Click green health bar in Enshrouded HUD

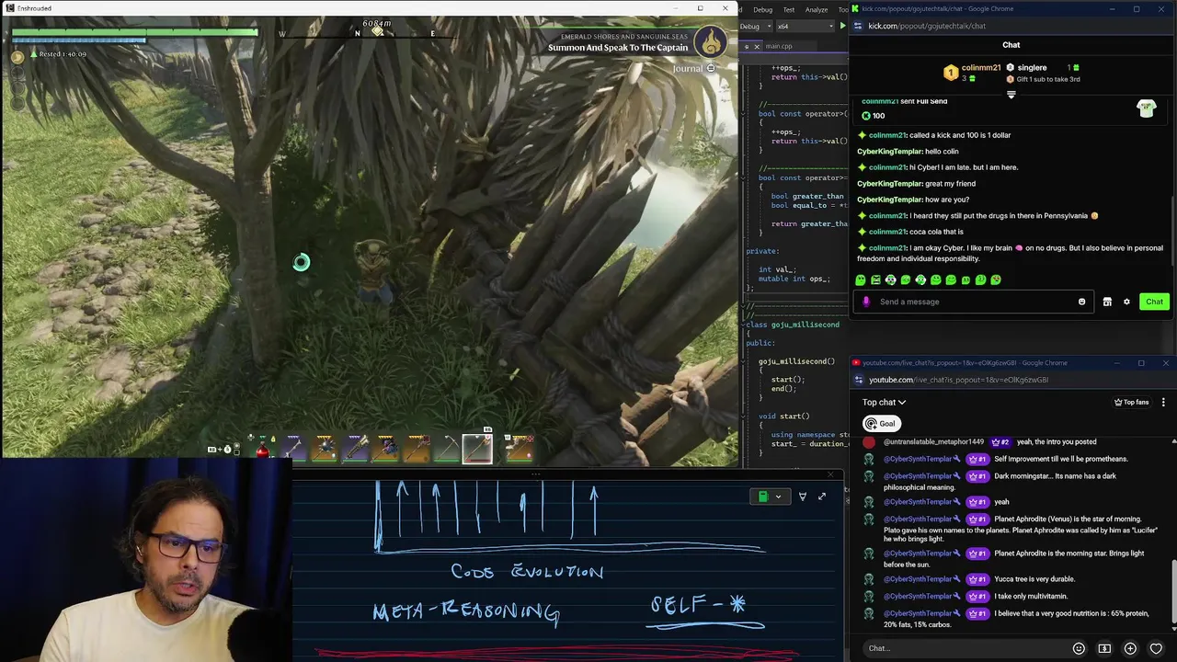[135, 31]
